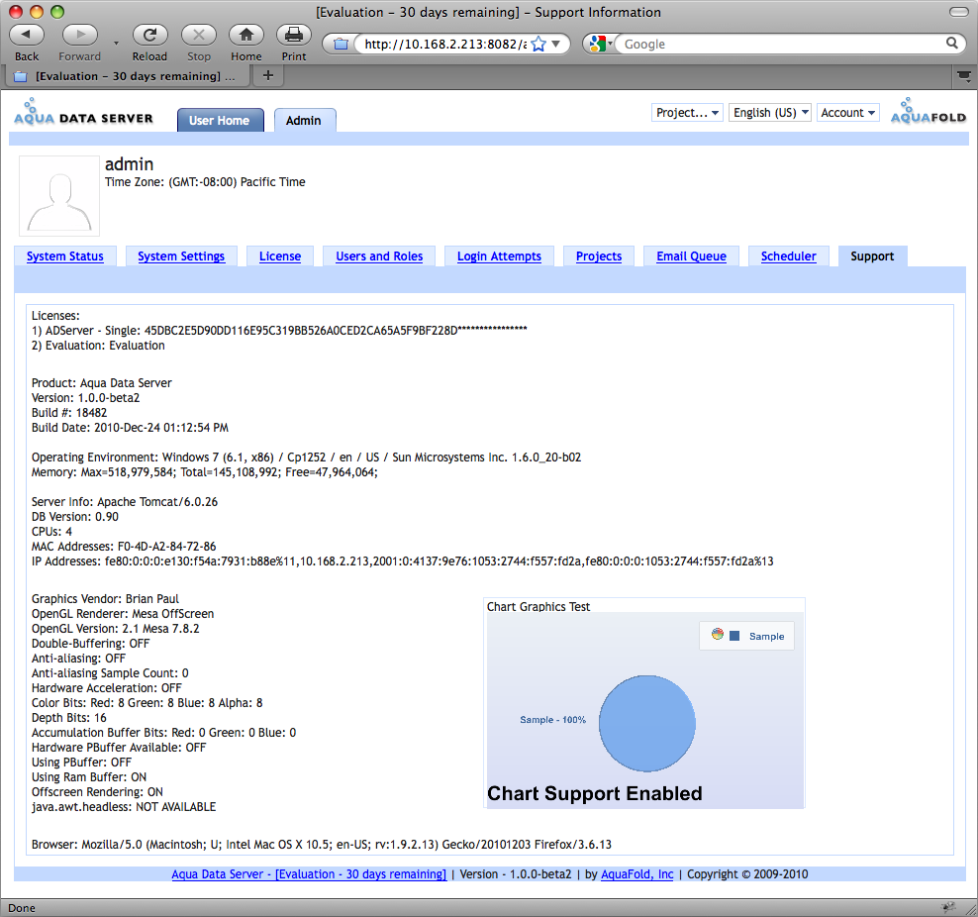The height and width of the screenshot is (917, 978).
Task: Click the 'MAC Addresses' line
Action: pos(124,547)
